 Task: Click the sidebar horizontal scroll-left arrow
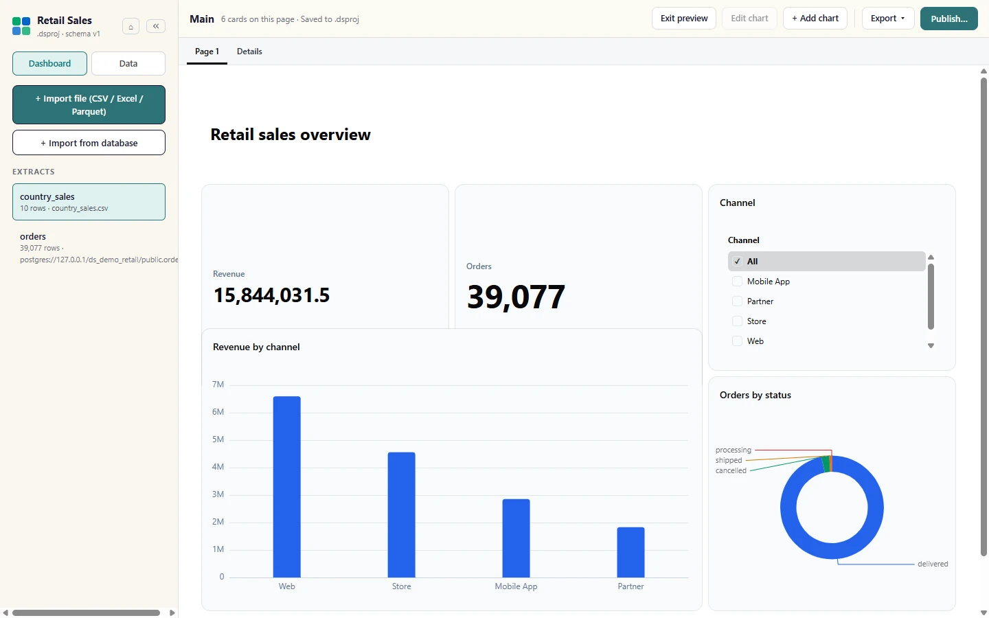5,613
